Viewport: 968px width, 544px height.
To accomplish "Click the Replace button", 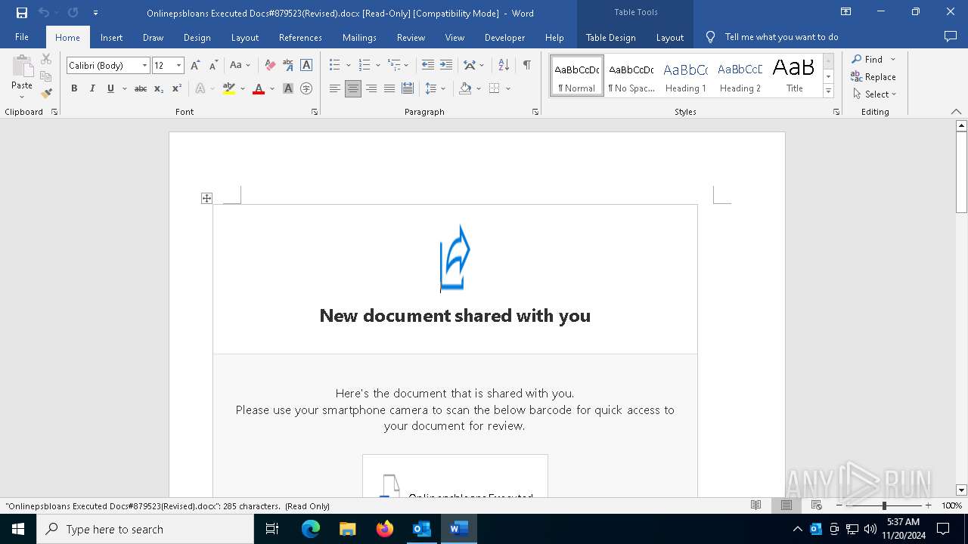I will click(x=873, y=76).
